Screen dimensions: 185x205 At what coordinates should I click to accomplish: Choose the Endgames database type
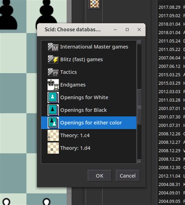pos(89,85)
